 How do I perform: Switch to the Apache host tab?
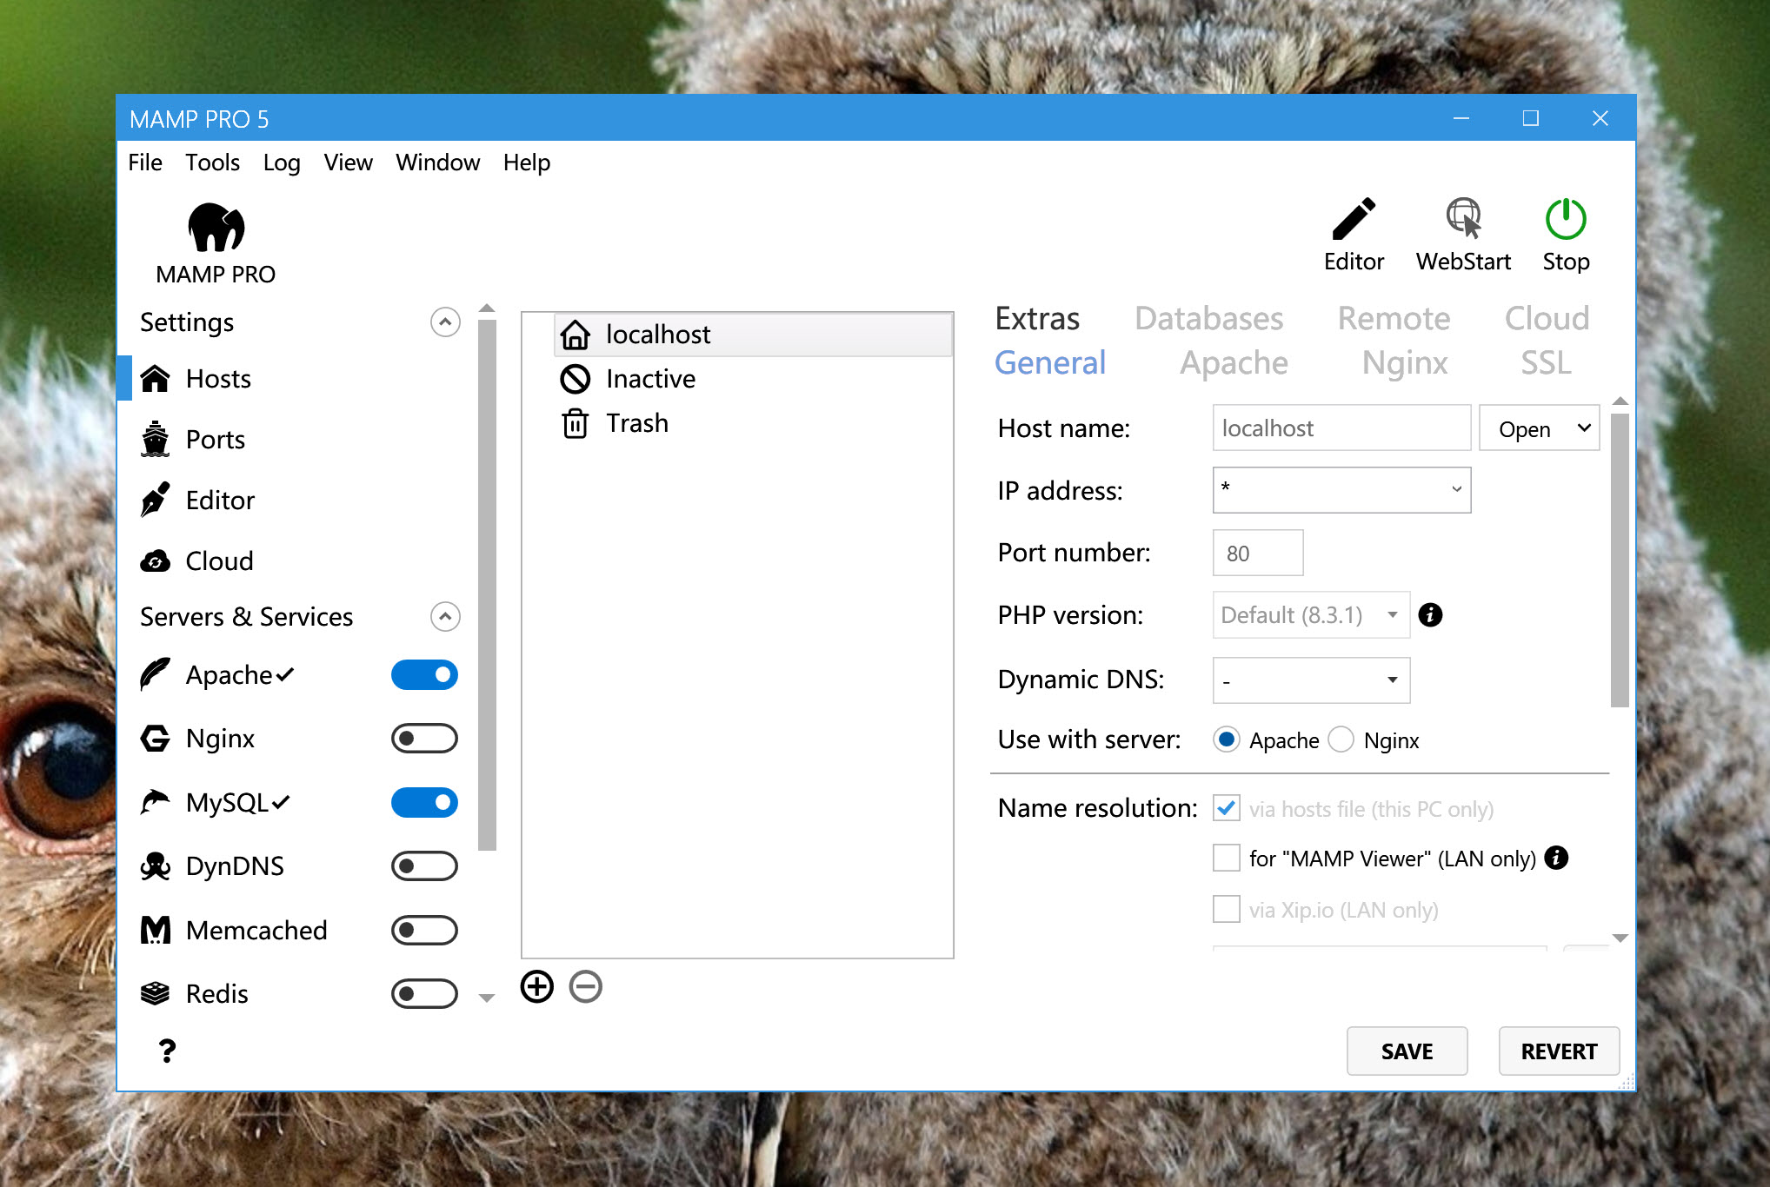tap(1234, 363)
